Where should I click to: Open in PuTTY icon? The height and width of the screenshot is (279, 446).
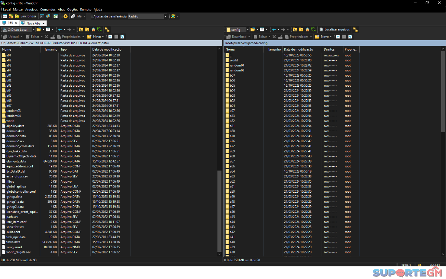pos(48,16)
